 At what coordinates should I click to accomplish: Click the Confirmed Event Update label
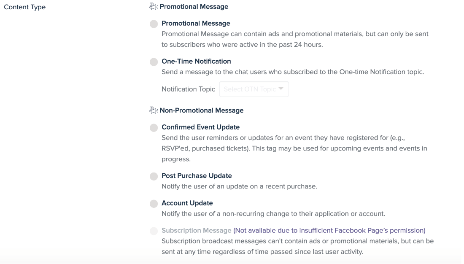[200, 127]
